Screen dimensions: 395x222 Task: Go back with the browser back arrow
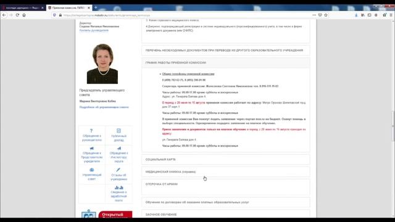click(x=4, y=15)
